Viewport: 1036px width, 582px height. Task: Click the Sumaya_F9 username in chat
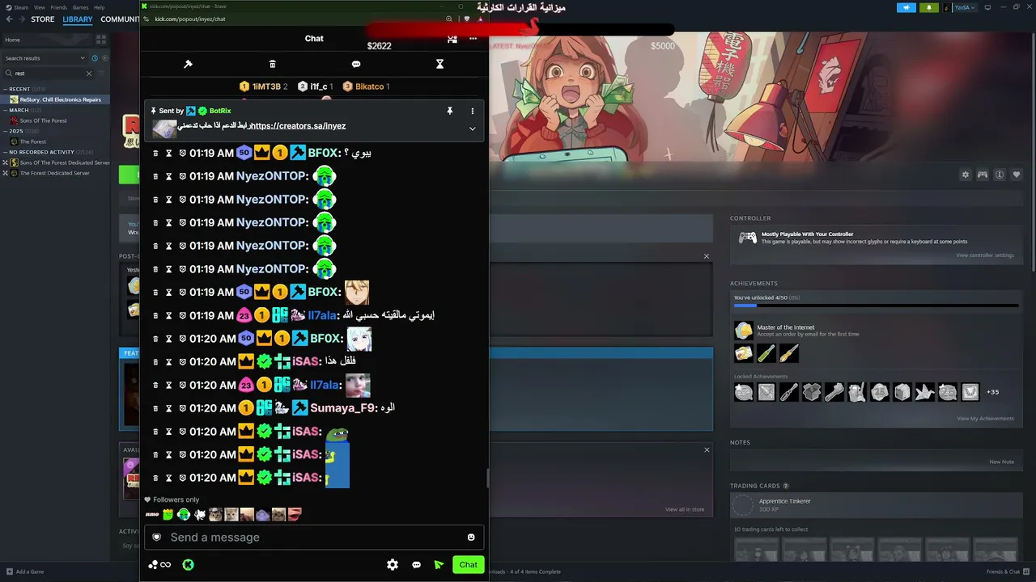(341, 408)
